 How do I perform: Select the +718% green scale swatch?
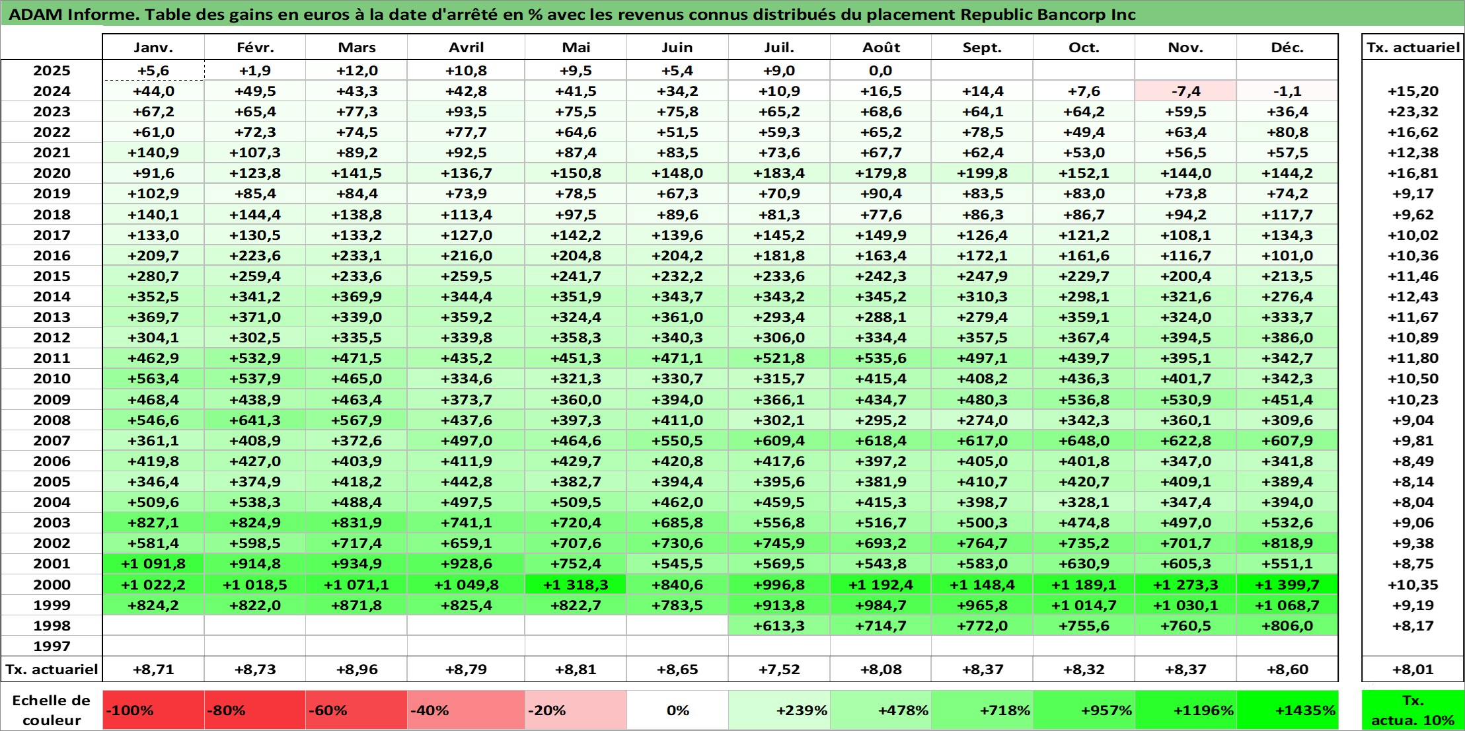(x=982, y=711)
